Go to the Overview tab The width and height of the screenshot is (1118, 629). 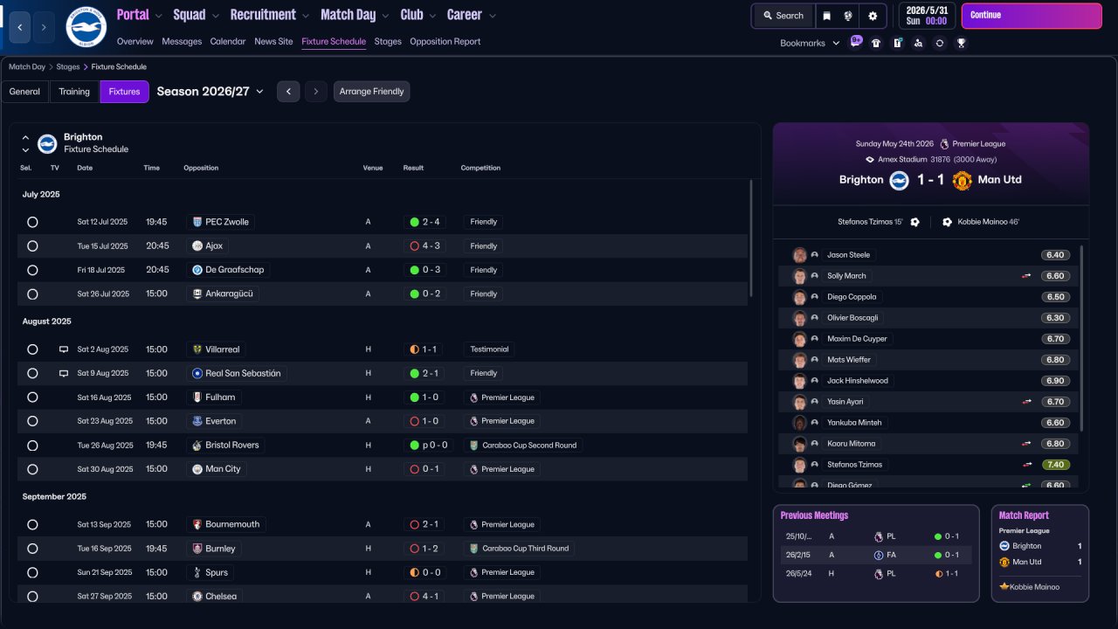pos(135,42)
